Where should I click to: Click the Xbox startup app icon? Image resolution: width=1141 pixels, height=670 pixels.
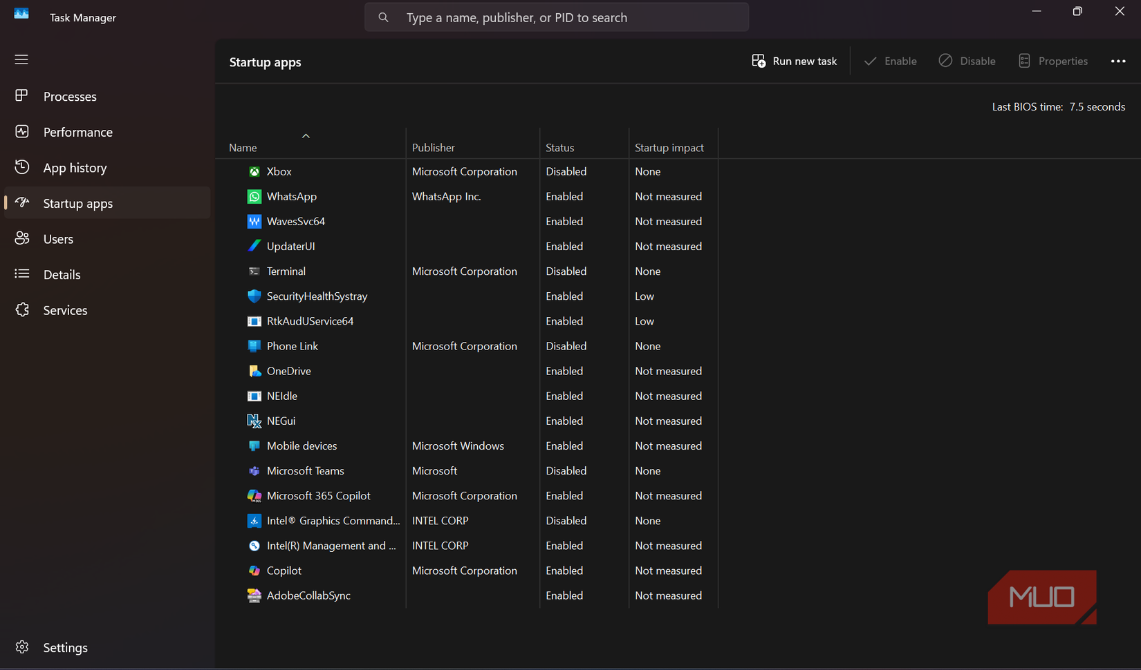[x=254, y=171]
